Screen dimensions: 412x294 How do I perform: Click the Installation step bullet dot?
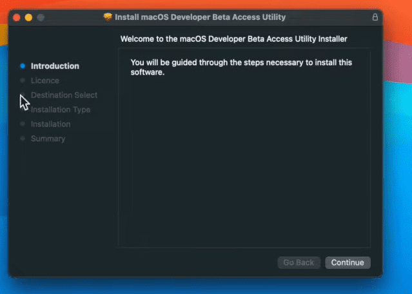23,124
